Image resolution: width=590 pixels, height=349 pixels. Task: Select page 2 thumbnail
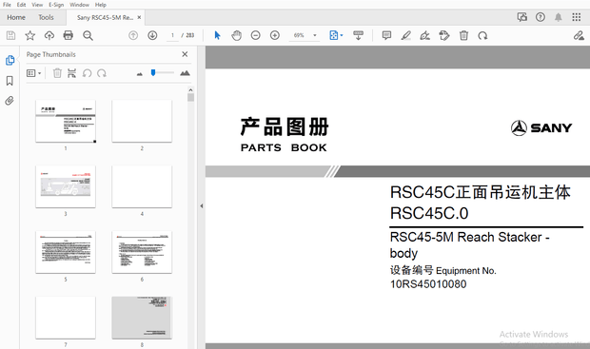tap(142, 121)
